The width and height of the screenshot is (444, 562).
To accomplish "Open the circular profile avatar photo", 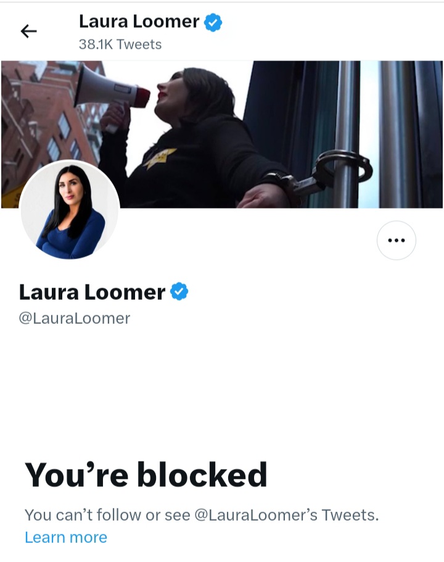I will coord(69,210).
